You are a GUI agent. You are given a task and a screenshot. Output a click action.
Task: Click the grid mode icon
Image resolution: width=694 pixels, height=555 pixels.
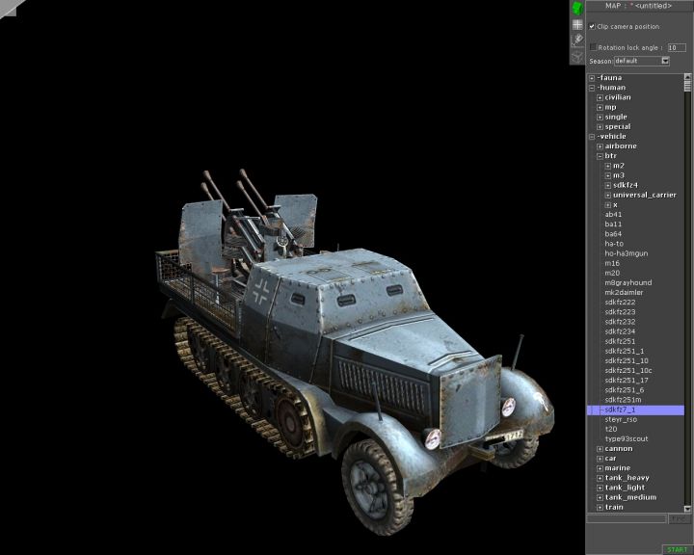576,24
